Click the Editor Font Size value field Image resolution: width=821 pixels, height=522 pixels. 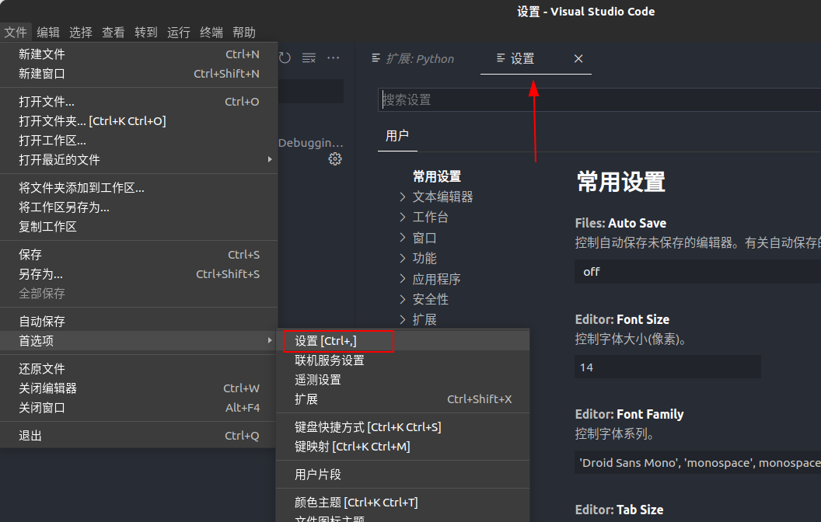667,367
